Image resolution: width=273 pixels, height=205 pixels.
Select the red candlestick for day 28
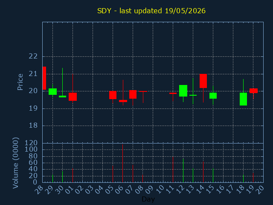[x=44, y=78]
